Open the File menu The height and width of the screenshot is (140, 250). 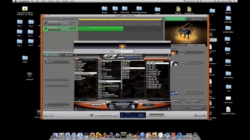pyautogui.click(x=32, y=1)
